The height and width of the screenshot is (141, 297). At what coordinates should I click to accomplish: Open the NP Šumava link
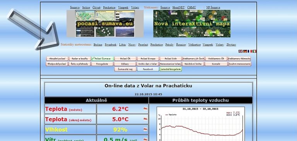point(213,7)
